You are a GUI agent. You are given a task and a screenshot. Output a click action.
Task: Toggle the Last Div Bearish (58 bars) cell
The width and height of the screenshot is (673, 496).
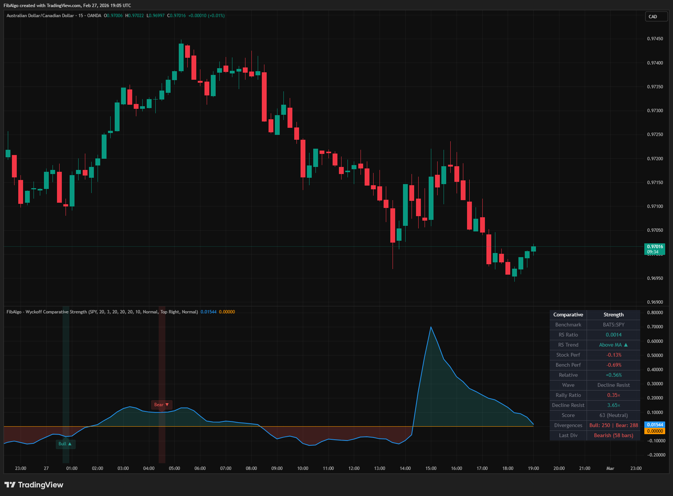(x=613, y=435)
